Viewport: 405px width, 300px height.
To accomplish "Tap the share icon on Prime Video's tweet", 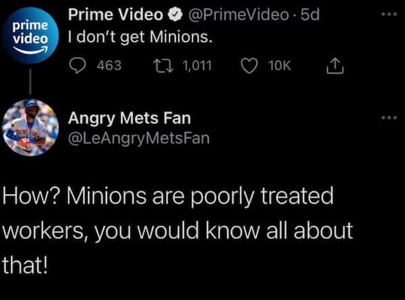I will click(334, 65).
